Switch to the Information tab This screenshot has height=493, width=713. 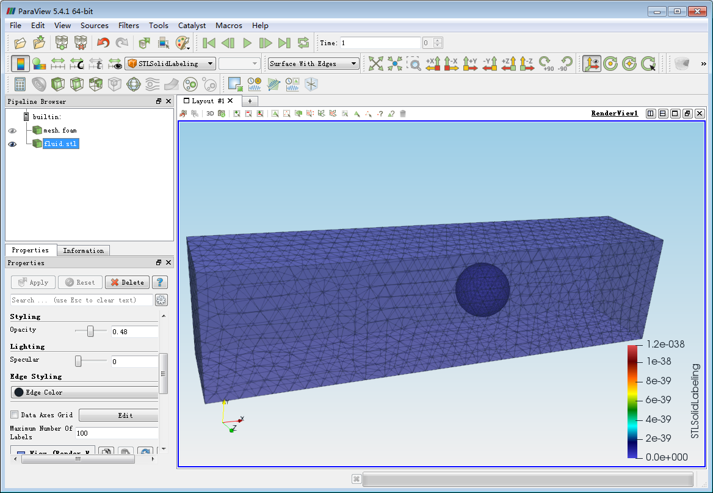click(83, 250)
